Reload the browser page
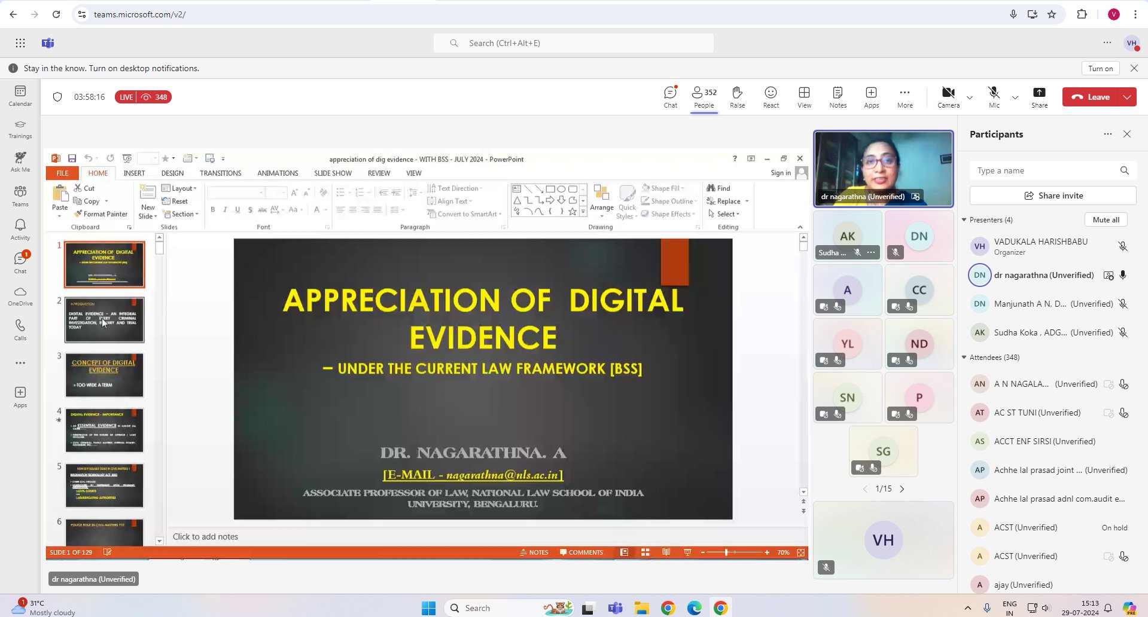 click(x=56, y=14)
